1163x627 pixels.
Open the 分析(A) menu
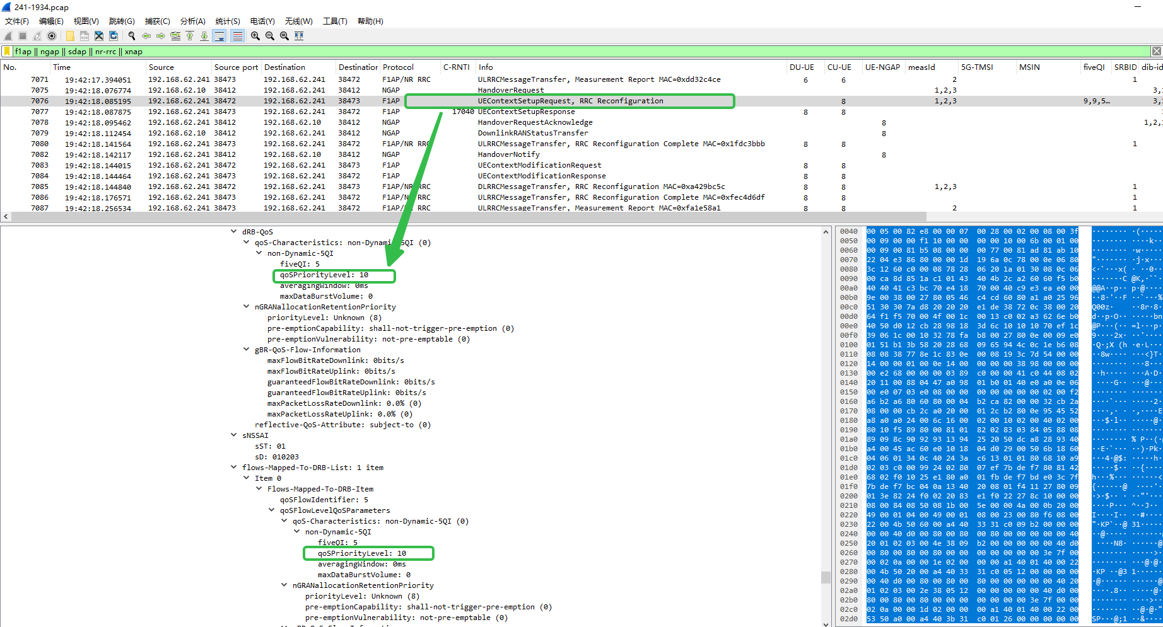tap(192, 21)
